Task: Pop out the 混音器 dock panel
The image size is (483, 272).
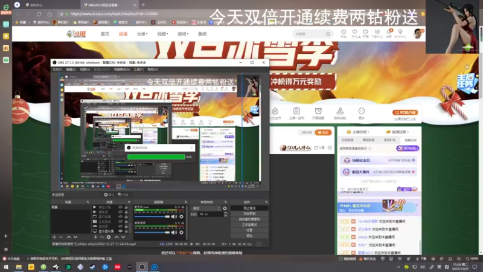Action: [x=186, y=202]
